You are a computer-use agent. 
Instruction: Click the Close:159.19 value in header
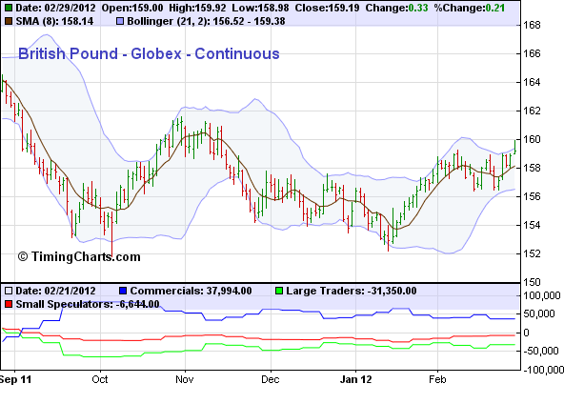click(327, 8)
